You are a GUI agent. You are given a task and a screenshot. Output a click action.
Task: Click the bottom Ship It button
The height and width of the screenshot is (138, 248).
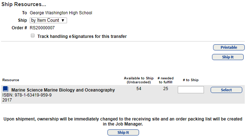(123, 133)
